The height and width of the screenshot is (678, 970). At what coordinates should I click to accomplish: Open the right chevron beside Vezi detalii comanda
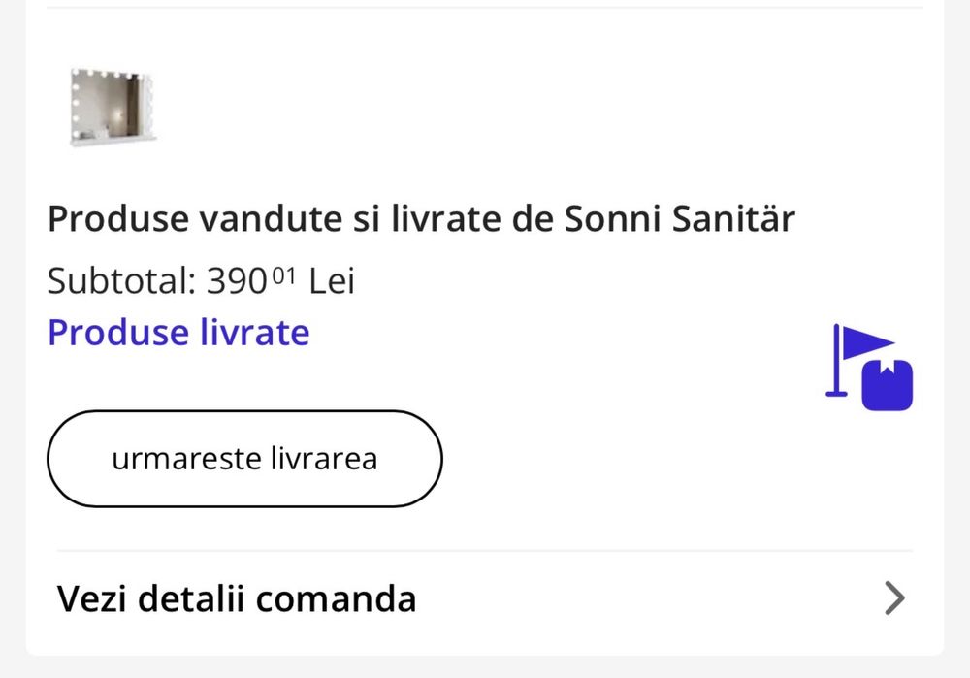click(894, 598)
